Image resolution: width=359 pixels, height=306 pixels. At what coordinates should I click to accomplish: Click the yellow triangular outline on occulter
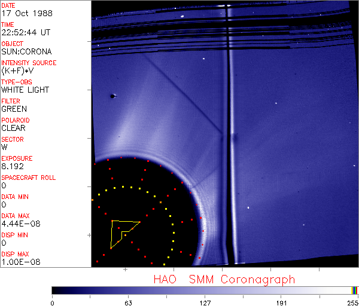125,235
